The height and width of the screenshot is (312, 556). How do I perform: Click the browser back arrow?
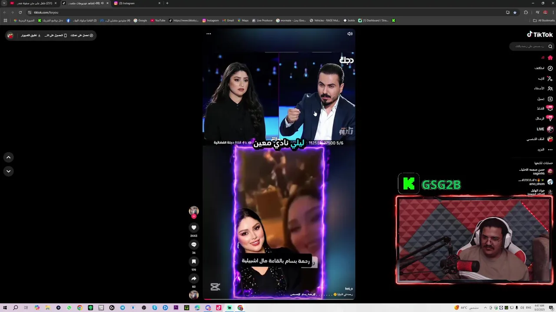coord(5,13)
